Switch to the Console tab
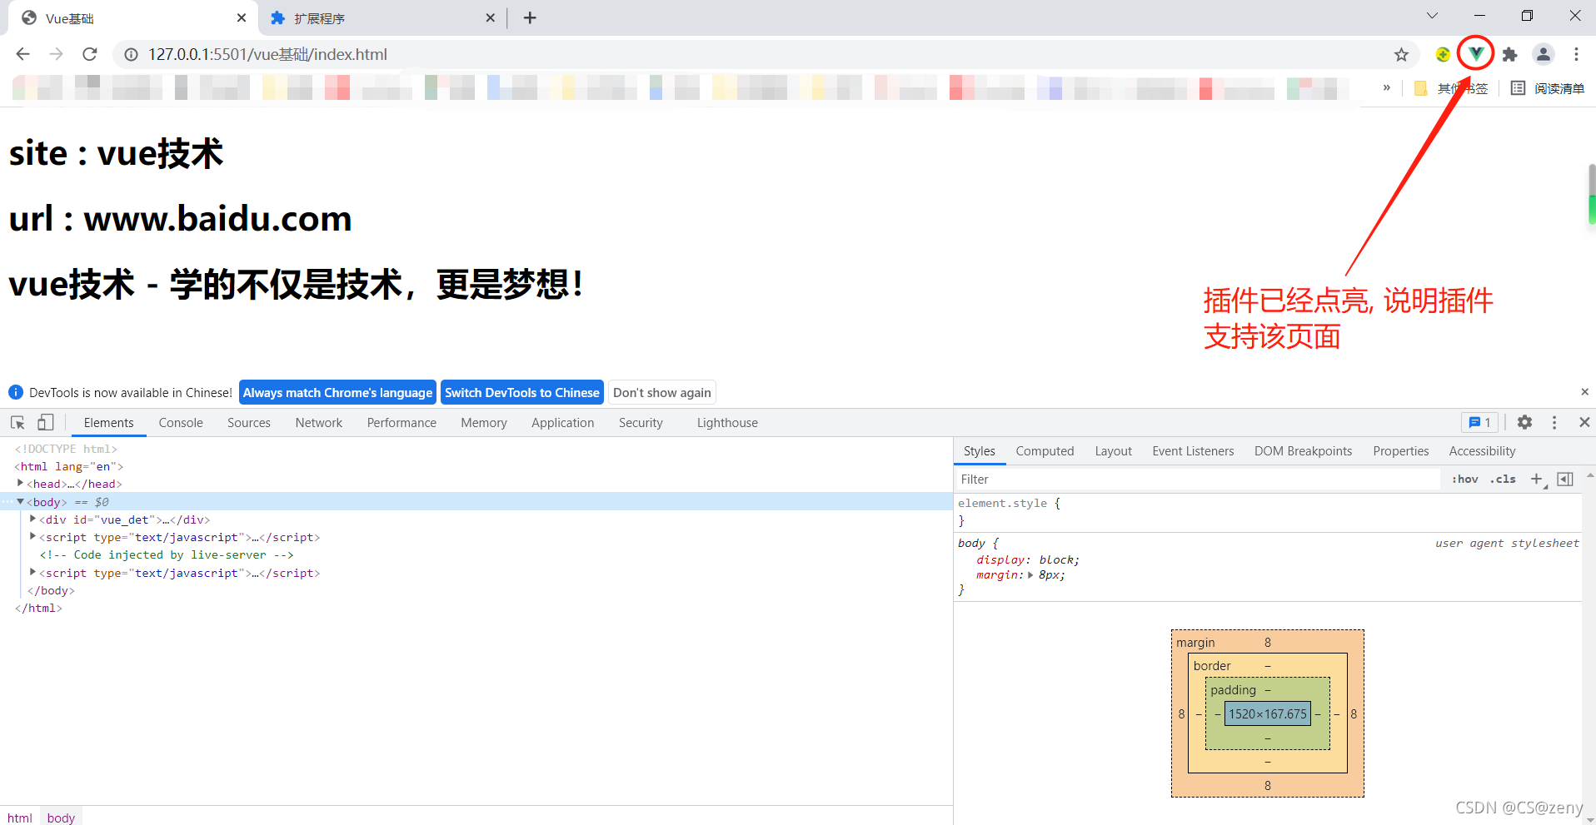The image size is (1596, 825). pos(180,422)
